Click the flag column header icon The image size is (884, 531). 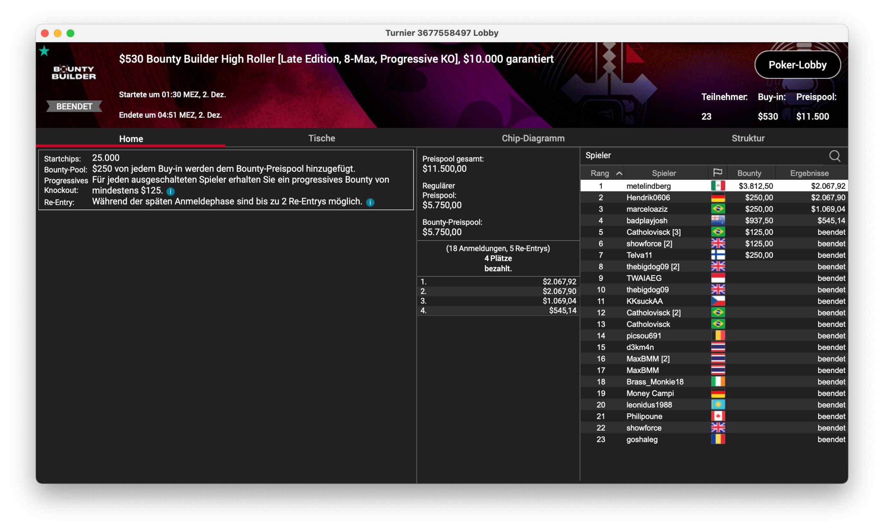[717, 173]
